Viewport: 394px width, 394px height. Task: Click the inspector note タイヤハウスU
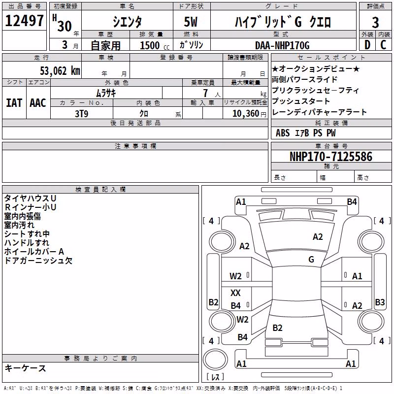click(30, 198)
